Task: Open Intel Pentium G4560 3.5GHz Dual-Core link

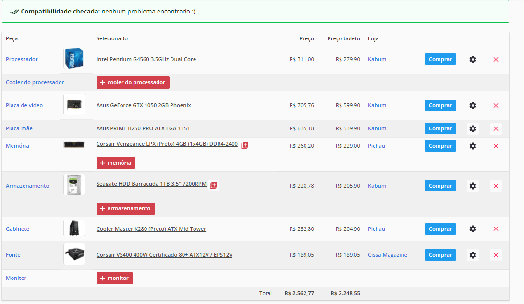Action: coord(146,59)
